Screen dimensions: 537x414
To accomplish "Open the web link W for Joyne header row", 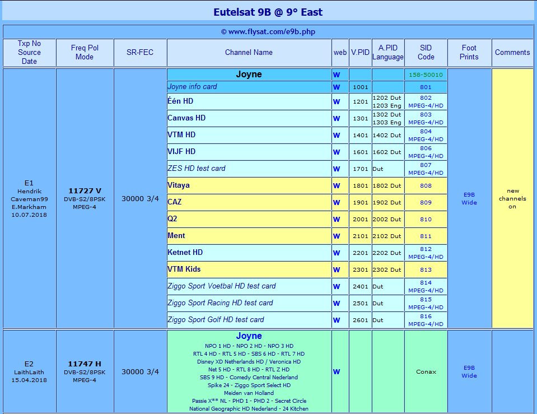I will pos(337,75).
